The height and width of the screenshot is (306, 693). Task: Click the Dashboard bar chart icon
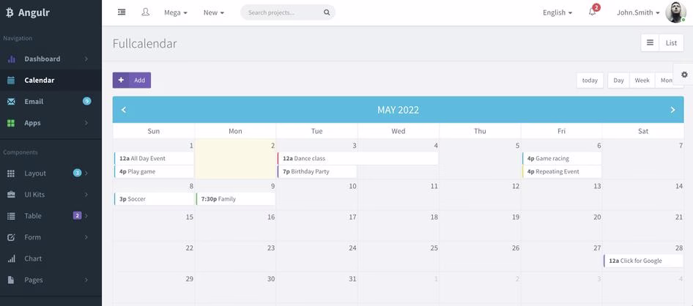coord(12,59)
